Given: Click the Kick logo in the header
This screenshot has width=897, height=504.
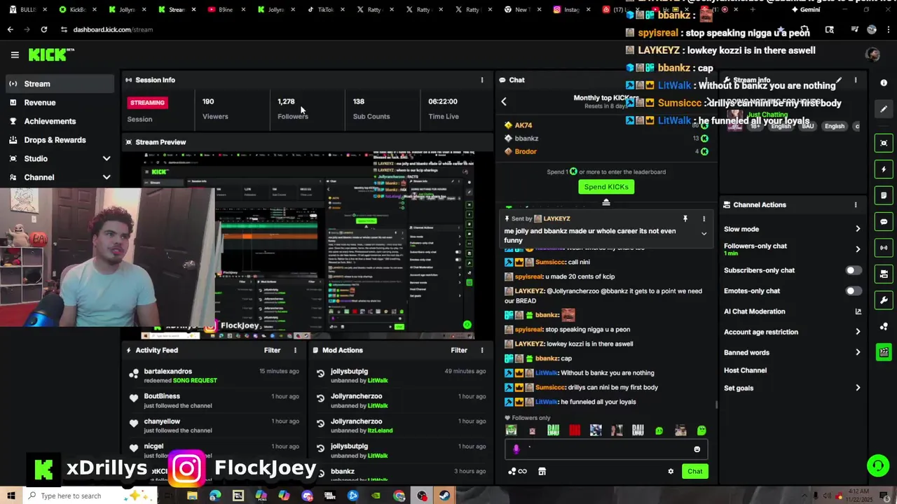Looking at the screenshot, I should pyautogui.click(x=51, y=55).
